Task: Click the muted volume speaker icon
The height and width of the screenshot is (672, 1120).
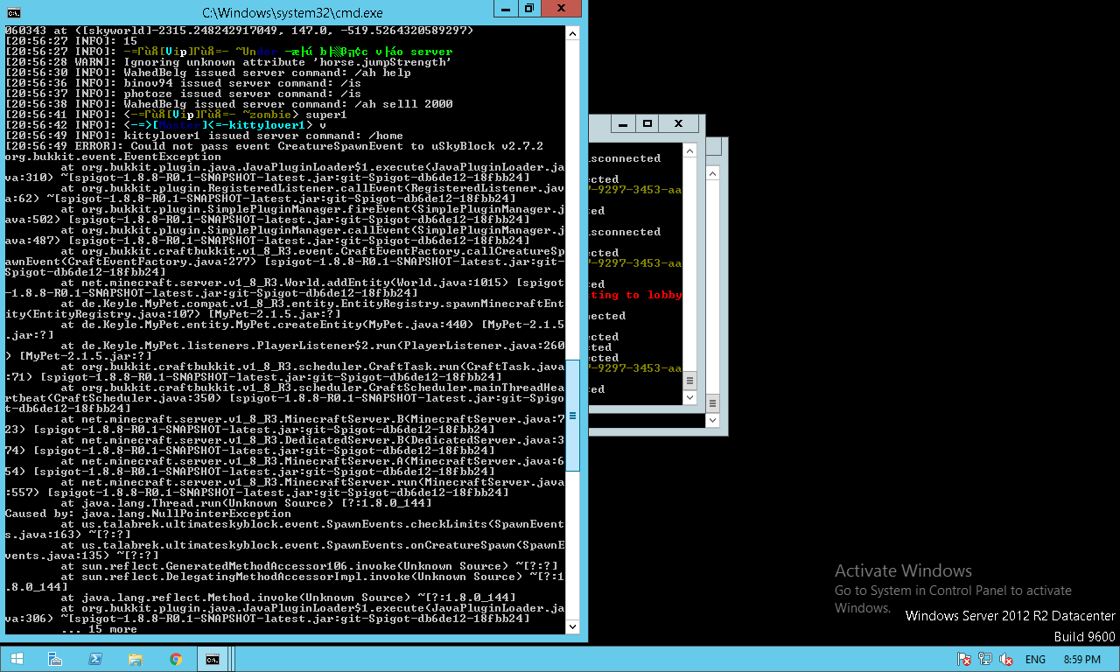Action: (x=1006, y=659)
